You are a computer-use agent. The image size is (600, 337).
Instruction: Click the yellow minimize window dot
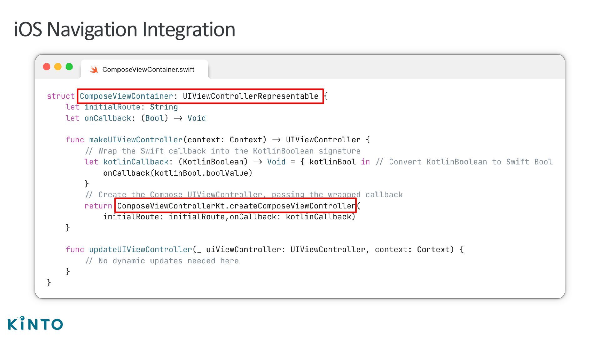58,67
